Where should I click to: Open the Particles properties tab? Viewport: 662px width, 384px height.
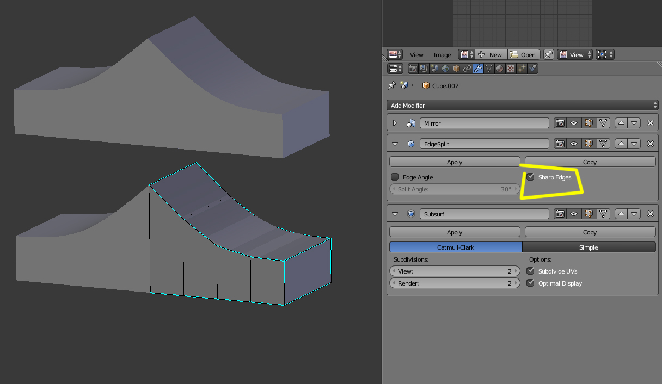coord(522,69)
